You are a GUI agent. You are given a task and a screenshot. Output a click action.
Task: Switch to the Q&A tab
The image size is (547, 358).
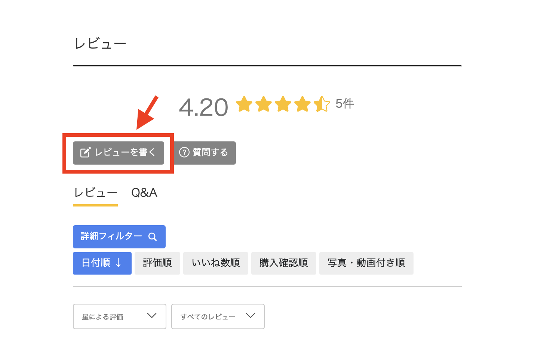[144, 193]
